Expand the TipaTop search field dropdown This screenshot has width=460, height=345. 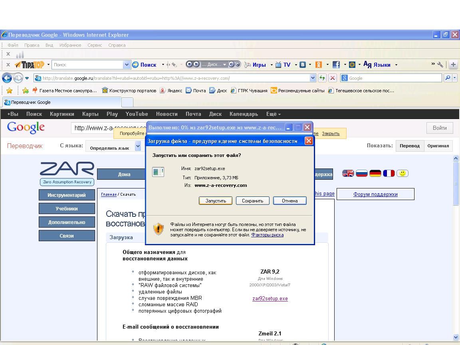click(x=127, y=65)
